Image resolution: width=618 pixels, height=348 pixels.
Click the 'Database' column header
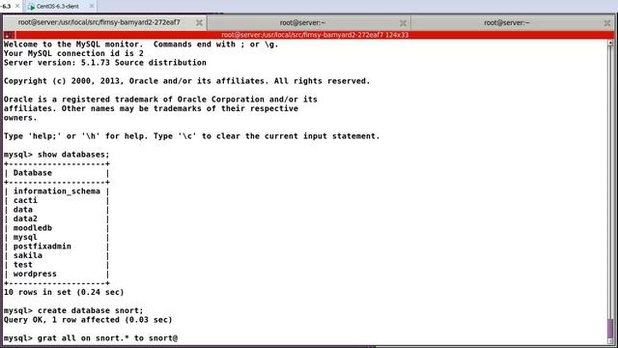[x=33, y=173]
